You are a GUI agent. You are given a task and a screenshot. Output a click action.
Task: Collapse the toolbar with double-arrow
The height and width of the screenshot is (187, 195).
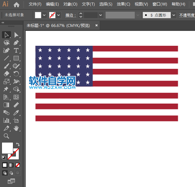click(x=3, y=23)
